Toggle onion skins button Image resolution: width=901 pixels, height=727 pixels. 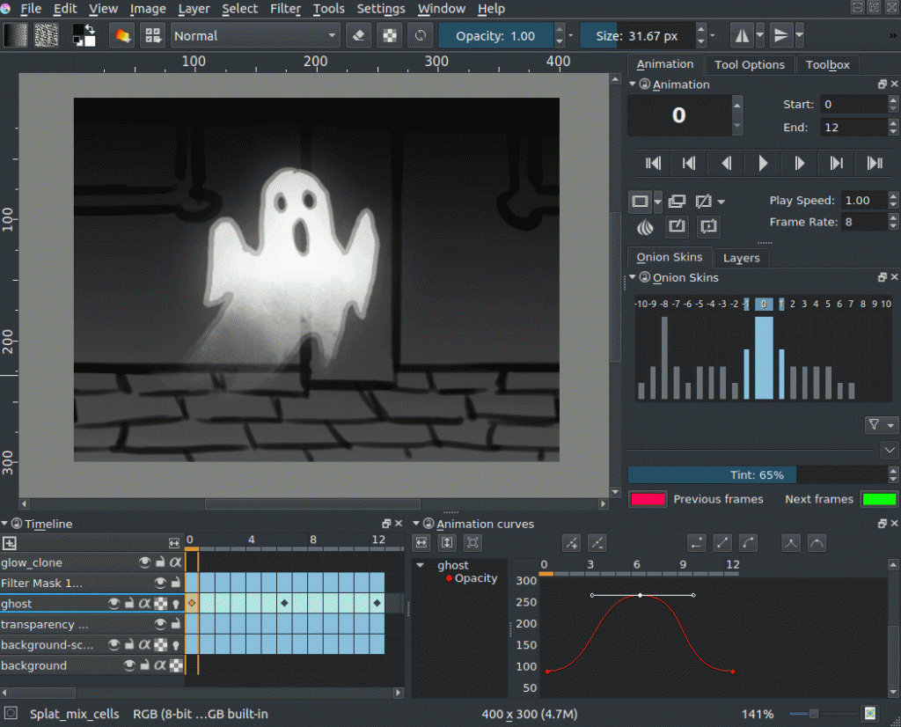(645, 227)
